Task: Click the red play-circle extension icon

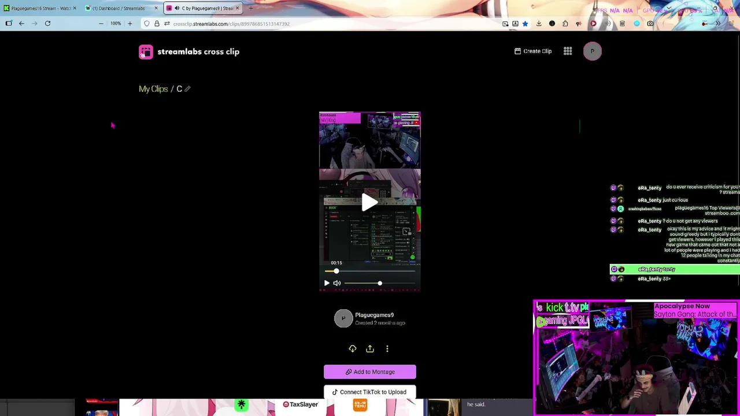Action: click(593, 24)
